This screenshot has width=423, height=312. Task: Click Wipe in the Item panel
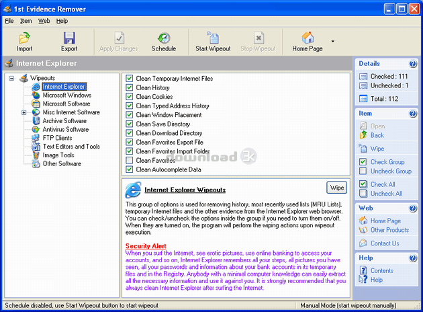[x=377, y=149]
